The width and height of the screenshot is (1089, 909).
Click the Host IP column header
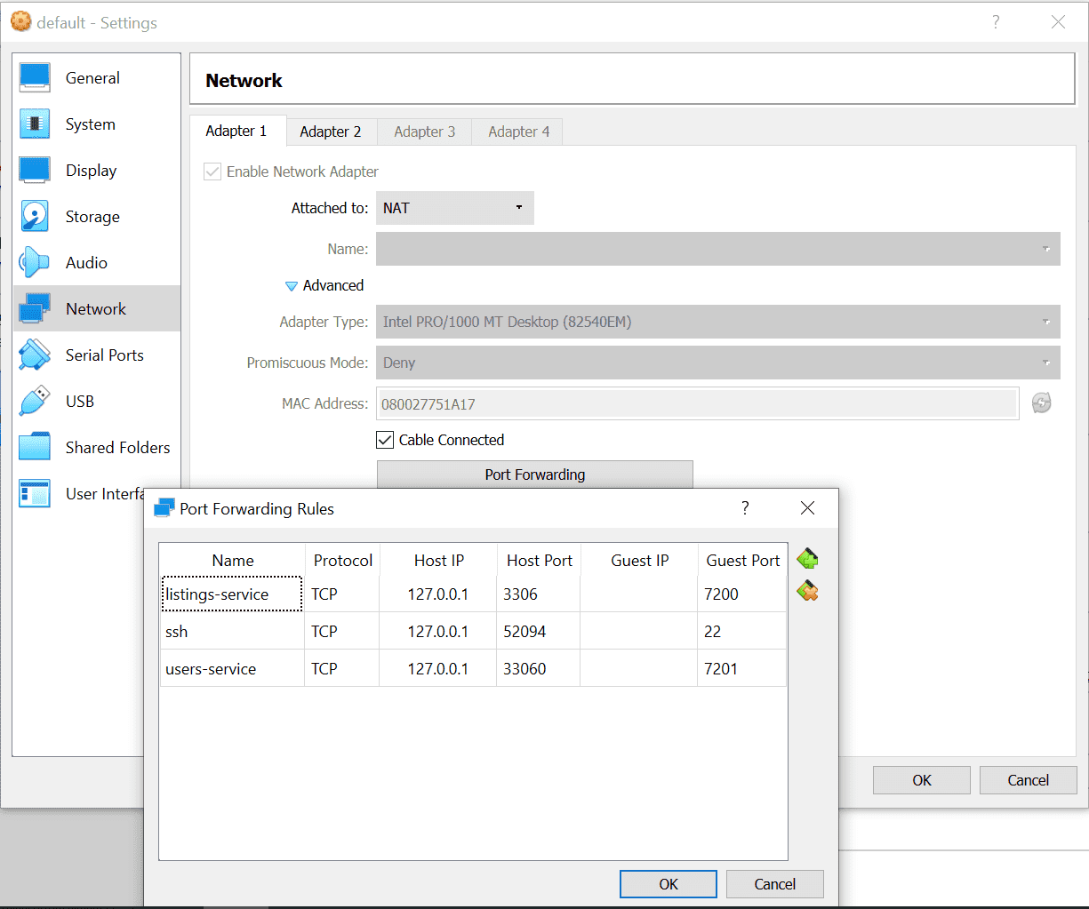pyautogui.click(x=438, y=561)
